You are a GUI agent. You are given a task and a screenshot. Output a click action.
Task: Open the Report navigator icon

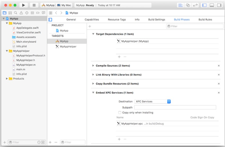point(43,13)
